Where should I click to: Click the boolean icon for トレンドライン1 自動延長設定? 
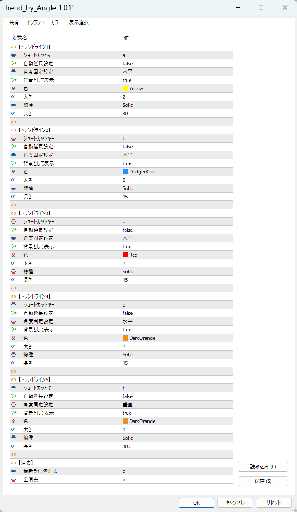[x=13, y=64]
